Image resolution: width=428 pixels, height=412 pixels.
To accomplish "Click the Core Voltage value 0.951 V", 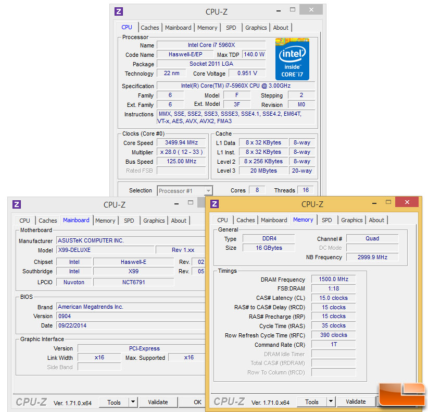I will [x=247, y=73].
